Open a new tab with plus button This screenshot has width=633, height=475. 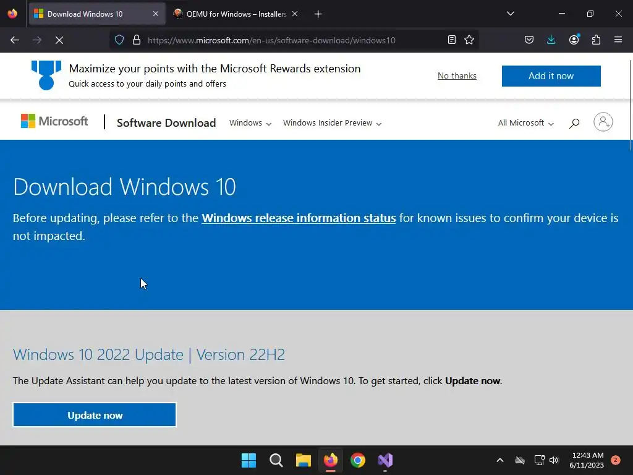click(318, 14)
